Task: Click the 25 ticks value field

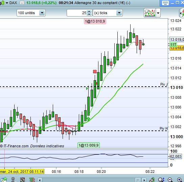Action: [x=77, y=13]
